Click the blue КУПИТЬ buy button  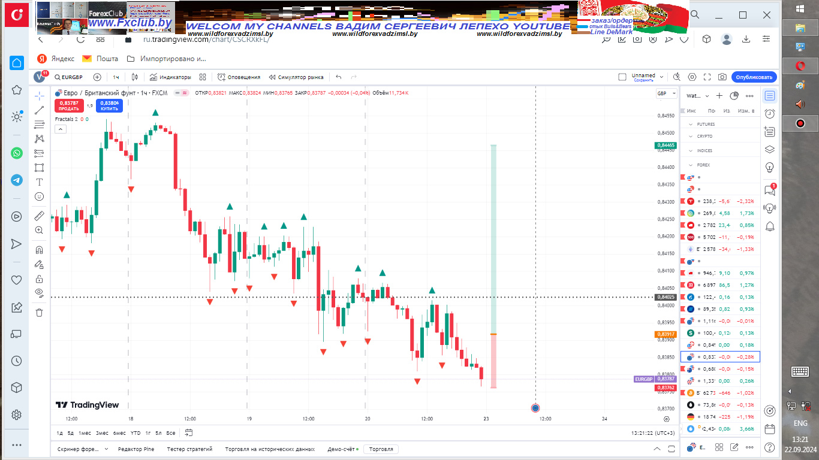[x=109, y=106]
